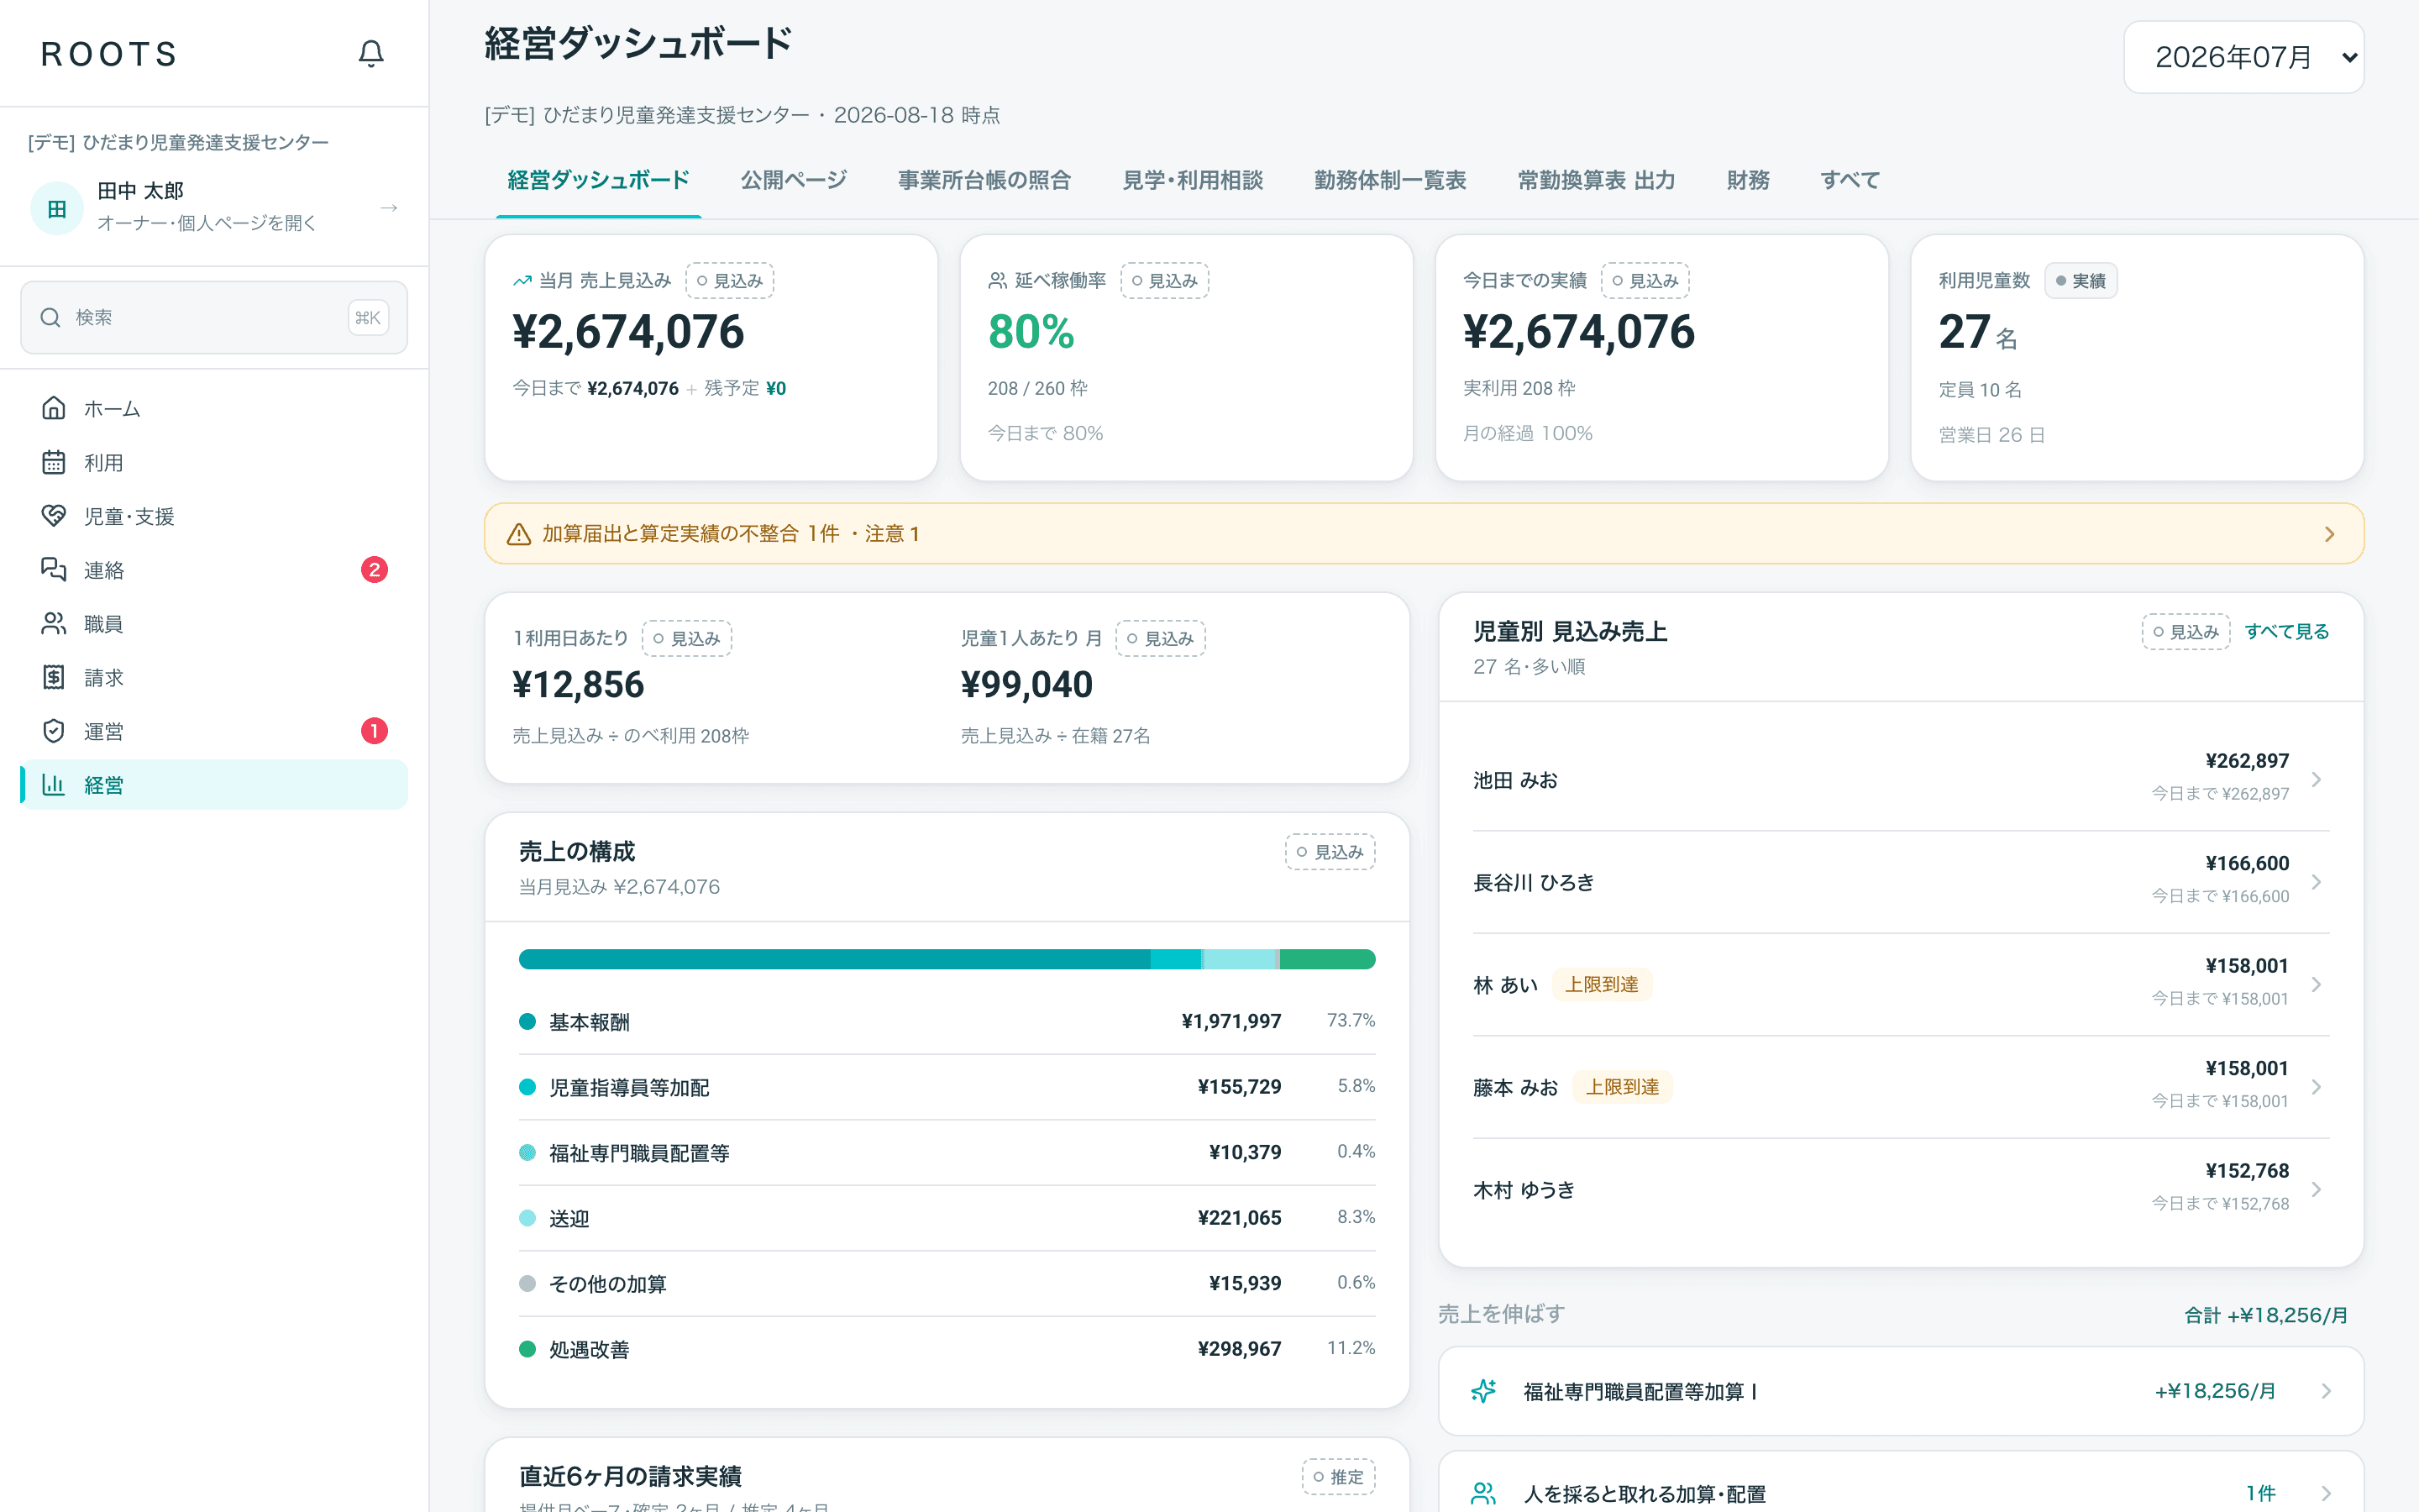Open 林 あい row chevron

coord(2316,984)
